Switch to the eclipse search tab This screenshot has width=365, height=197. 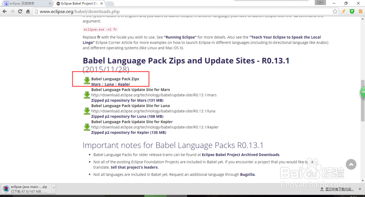tap(27, 4)
